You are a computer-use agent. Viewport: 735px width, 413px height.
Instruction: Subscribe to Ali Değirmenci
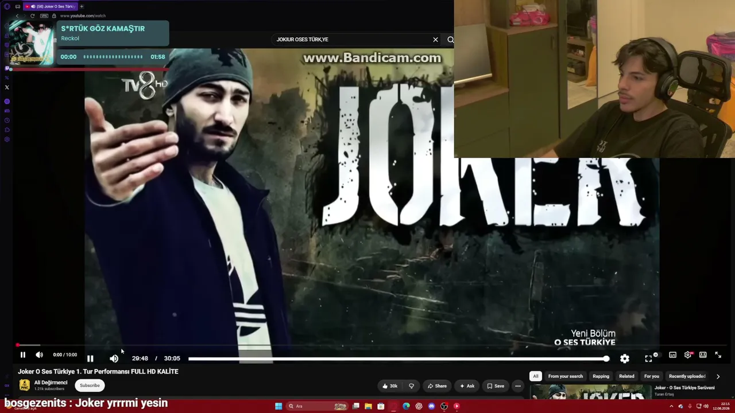tap(90, 385)
